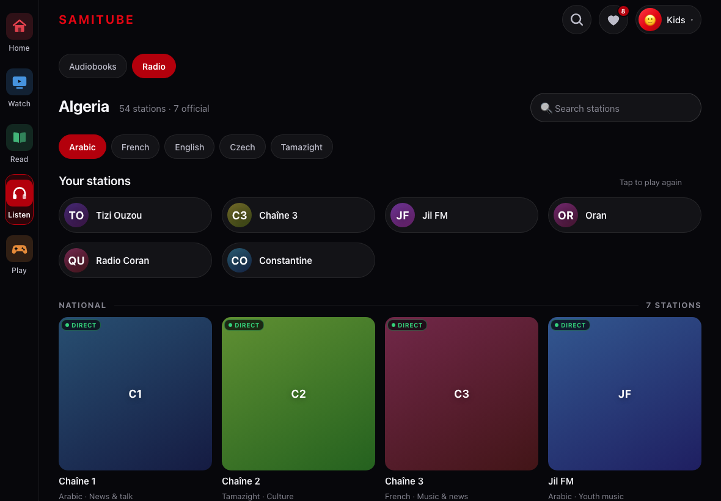
Task: Select the Radio tab
Action: [153, 66]
